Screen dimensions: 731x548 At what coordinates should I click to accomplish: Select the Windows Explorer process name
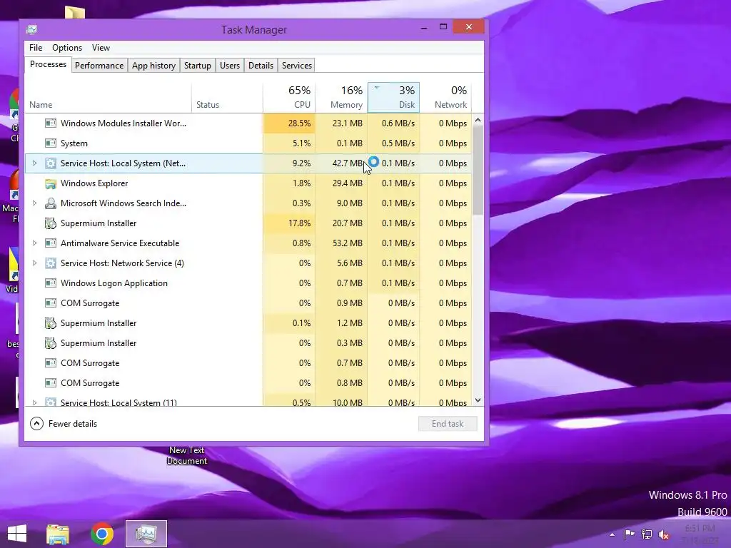pyautogui.click(x=94, y=183)
